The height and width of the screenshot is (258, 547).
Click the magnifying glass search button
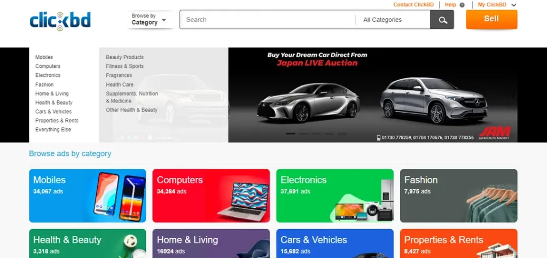[x=442, y=20]
